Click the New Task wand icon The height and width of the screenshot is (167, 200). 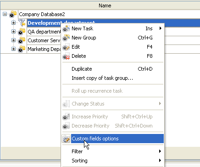[66, 28]
